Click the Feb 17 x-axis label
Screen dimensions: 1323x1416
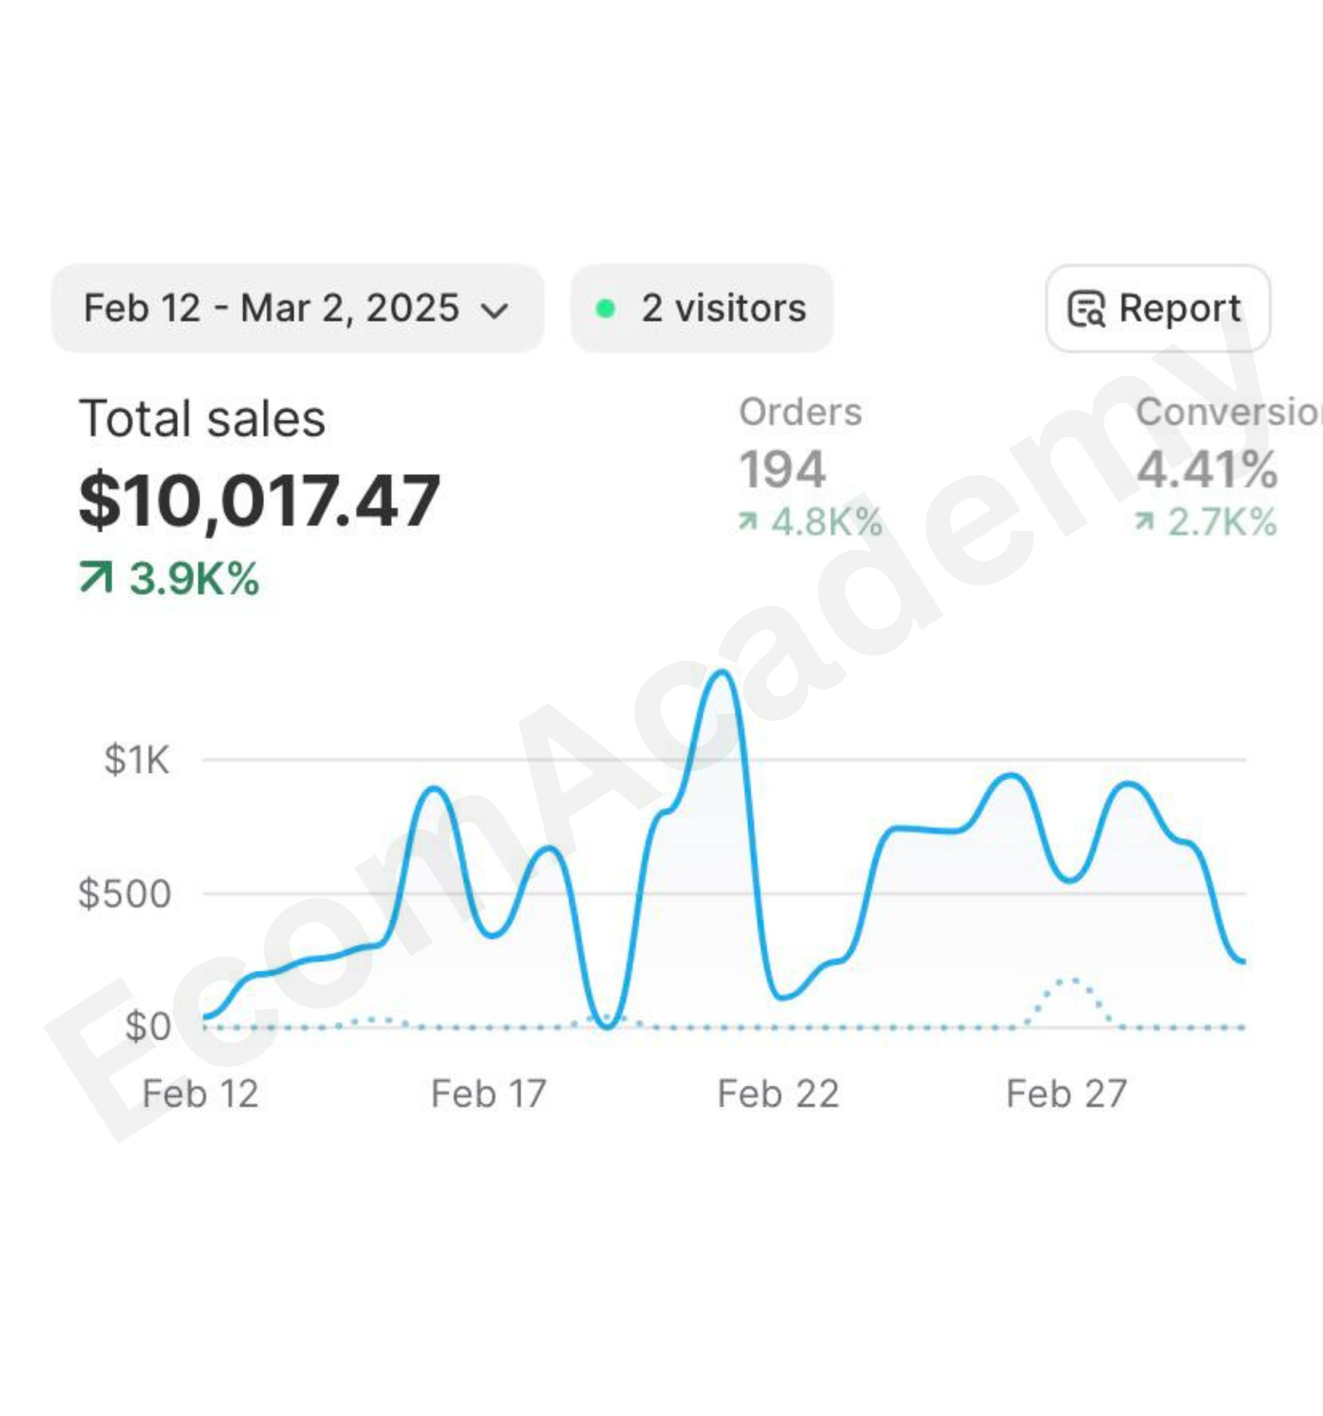tap(489, 1093)
